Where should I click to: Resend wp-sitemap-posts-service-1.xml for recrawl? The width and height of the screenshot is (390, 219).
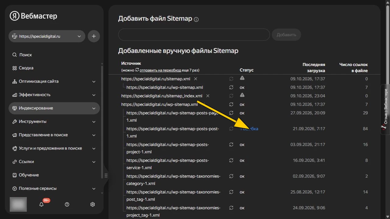[231, 160]
